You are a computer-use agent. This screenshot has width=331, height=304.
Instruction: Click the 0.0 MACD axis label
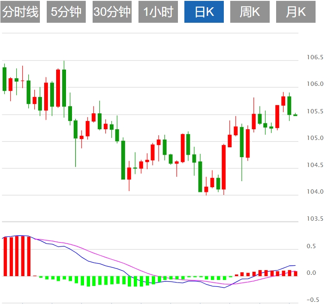point(311,273)
